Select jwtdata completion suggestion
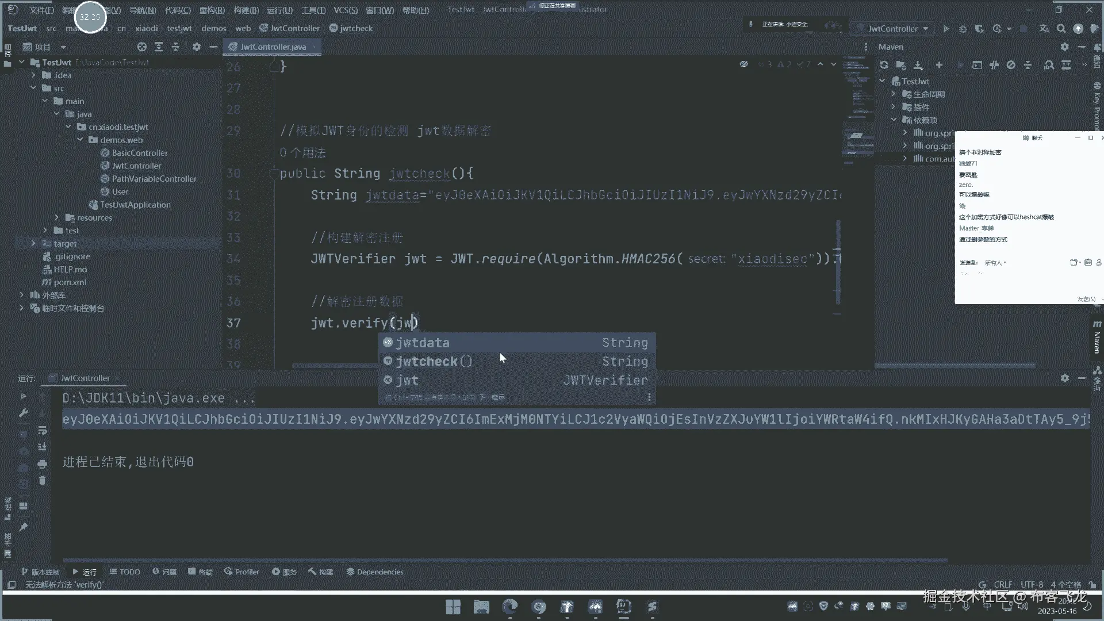This screenshot has height=621, width=1104. pyautogui.click(x=422, y=343)
